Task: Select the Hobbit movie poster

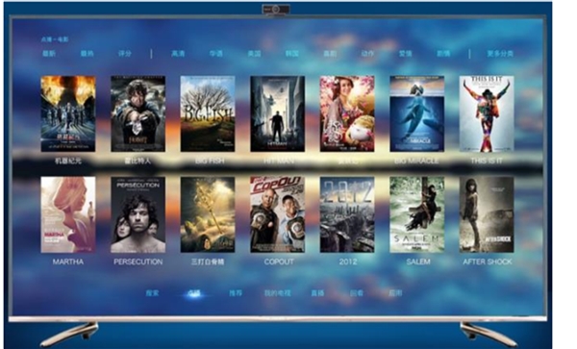Action: tap(138, 113)
